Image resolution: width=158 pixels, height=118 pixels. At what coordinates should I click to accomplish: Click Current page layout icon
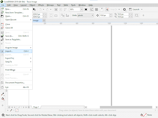pos(67,15)
